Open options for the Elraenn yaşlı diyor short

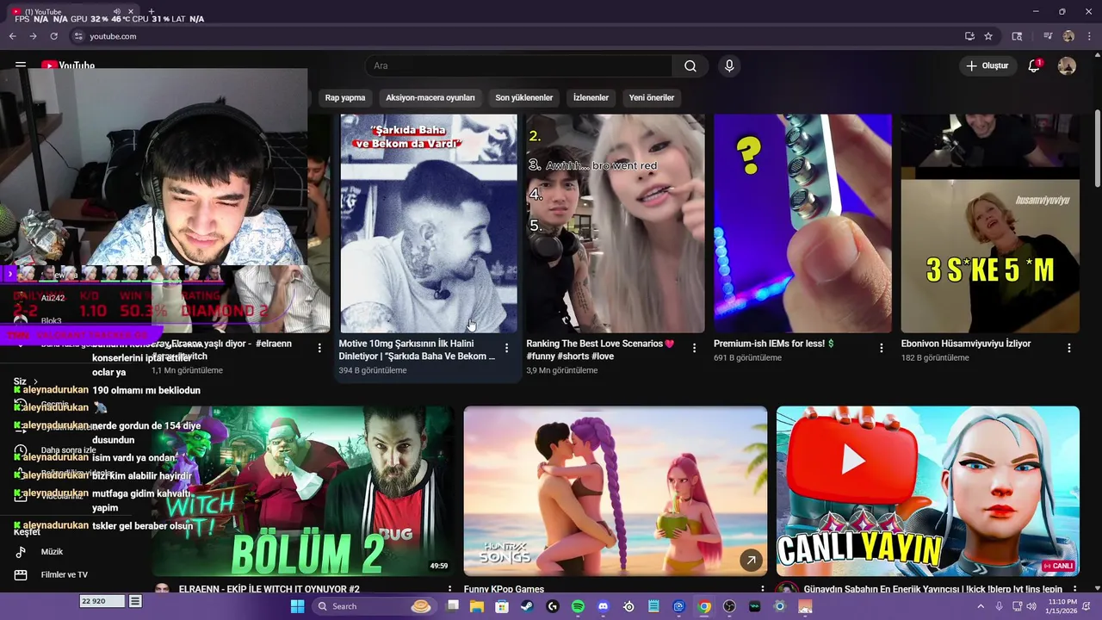click(x=319, y=348)
